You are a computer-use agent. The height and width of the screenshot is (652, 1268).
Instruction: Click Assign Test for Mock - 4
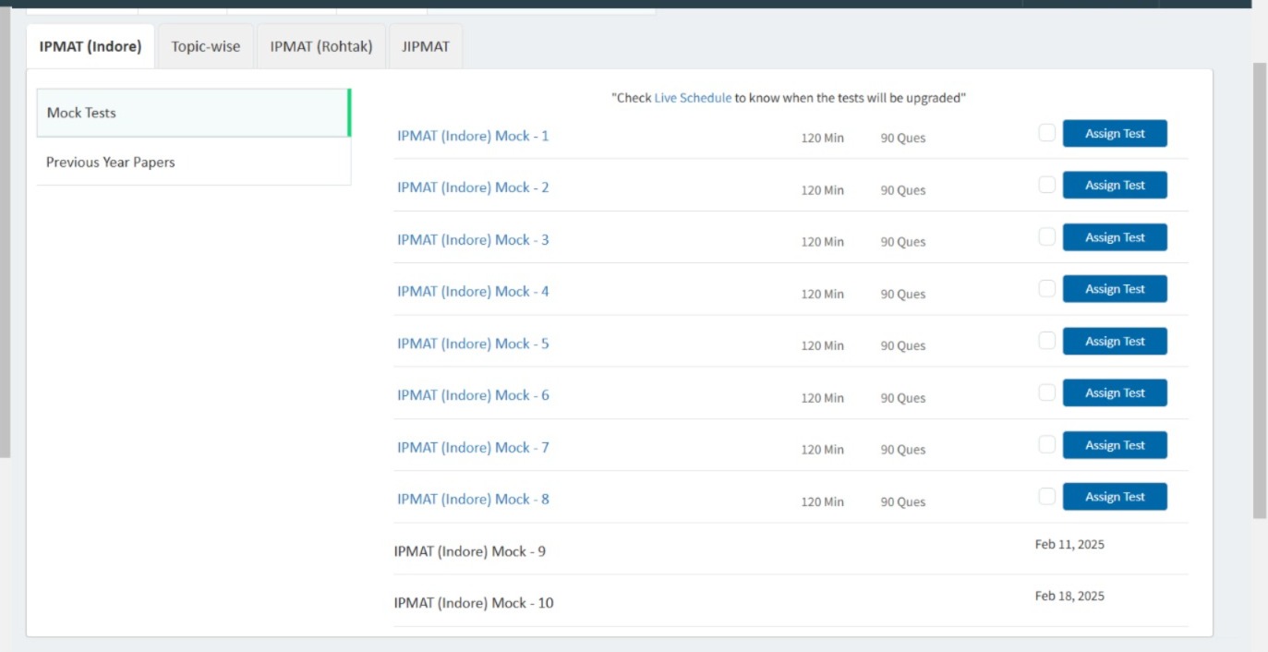tap(1114, 289)
